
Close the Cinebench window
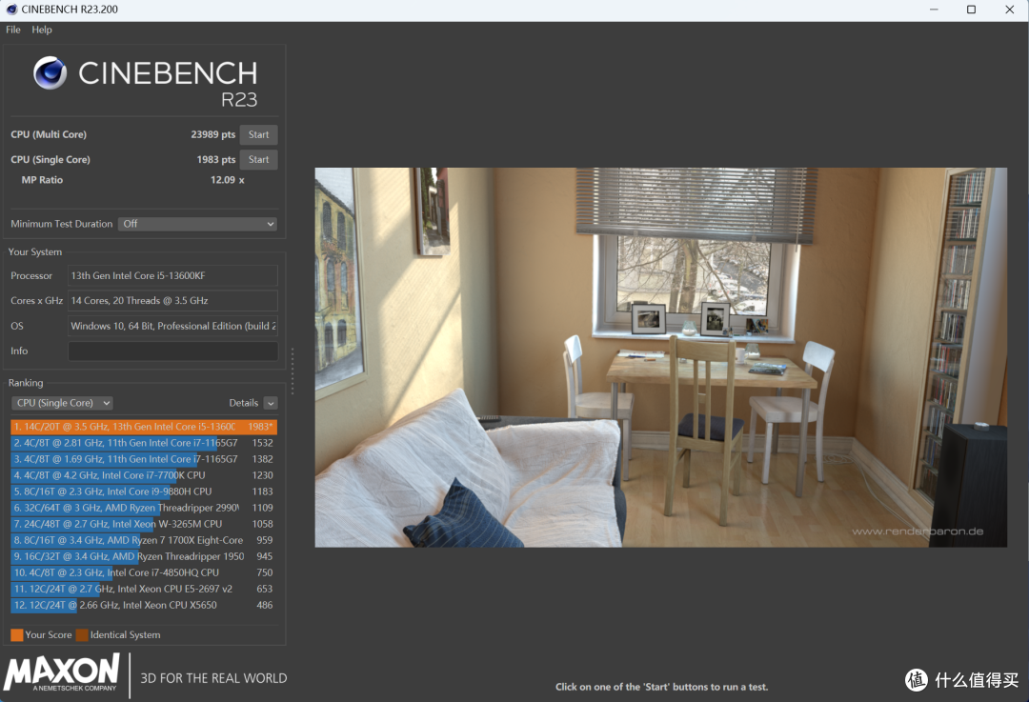[x=1009, y=10]
